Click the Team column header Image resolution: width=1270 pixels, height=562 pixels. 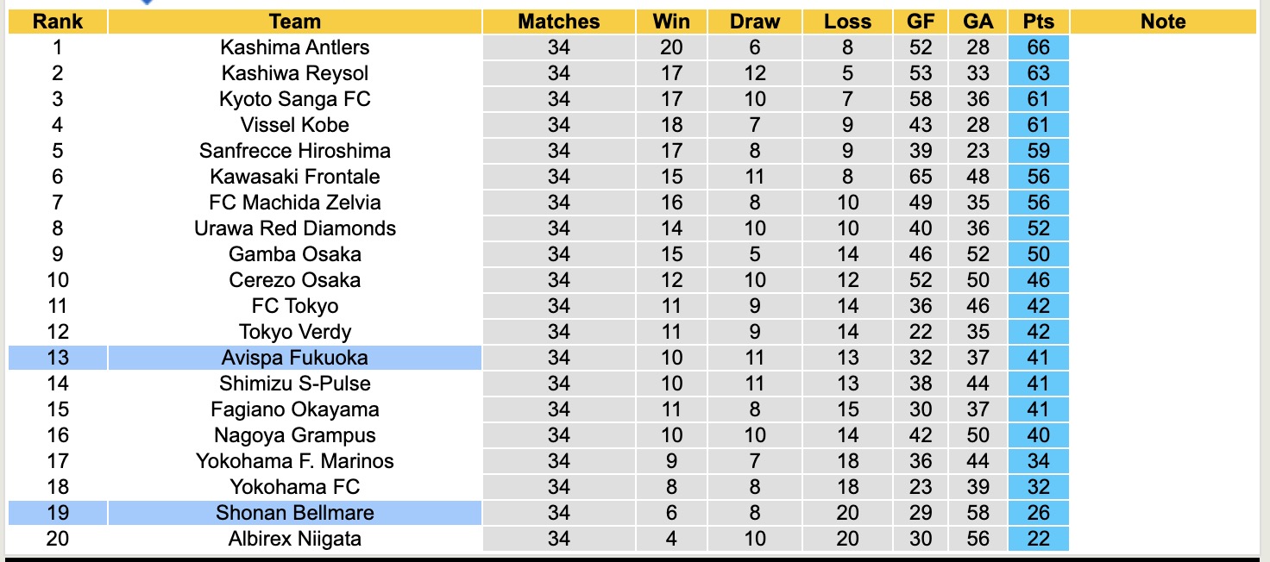[294, 22]
